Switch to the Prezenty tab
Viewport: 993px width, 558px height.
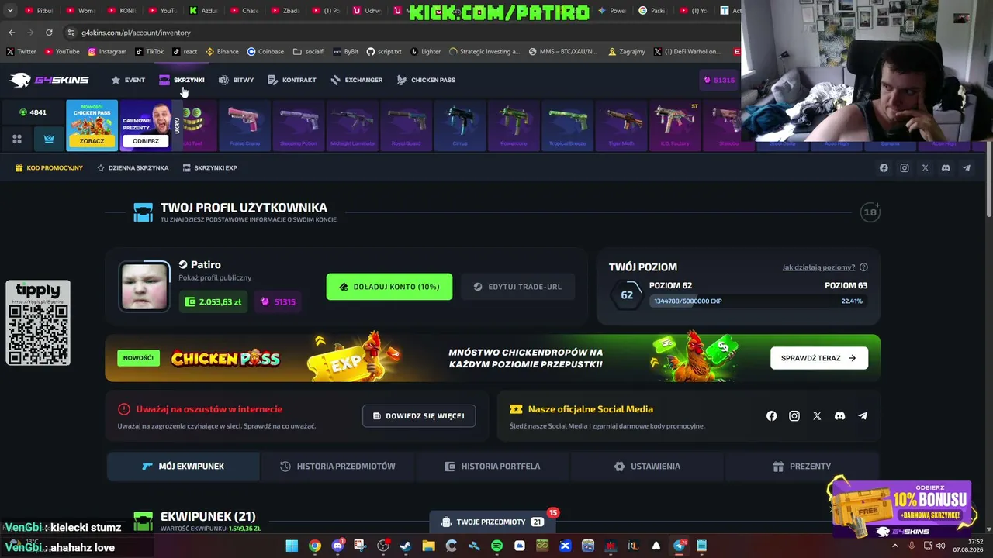(802, 467)
